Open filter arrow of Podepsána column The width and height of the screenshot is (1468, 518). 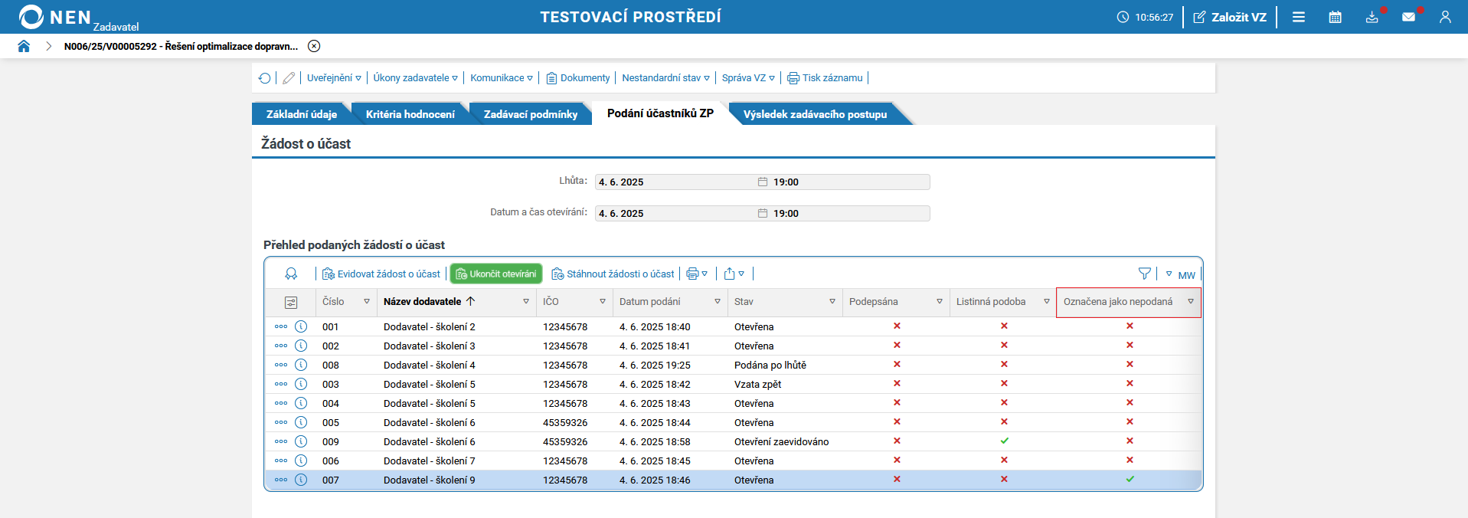940,302
